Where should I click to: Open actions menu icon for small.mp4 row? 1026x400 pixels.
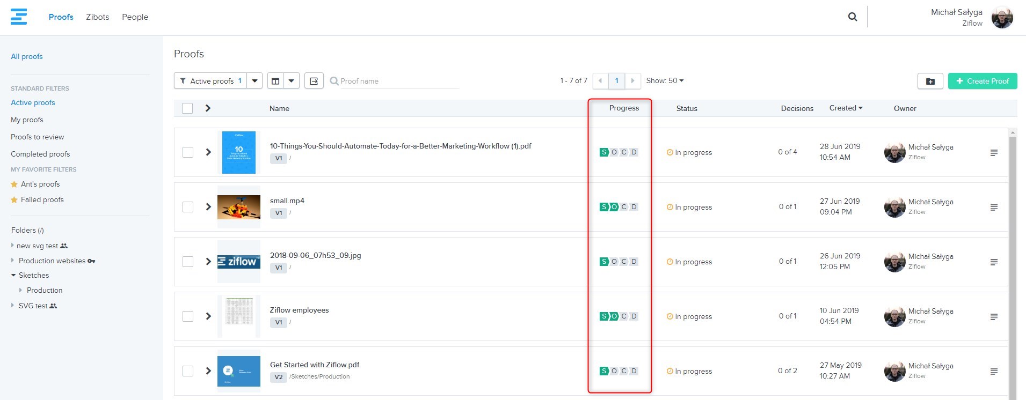point(994,208)
